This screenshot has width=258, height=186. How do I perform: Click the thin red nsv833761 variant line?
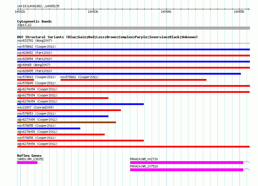(x=133, y=43)
